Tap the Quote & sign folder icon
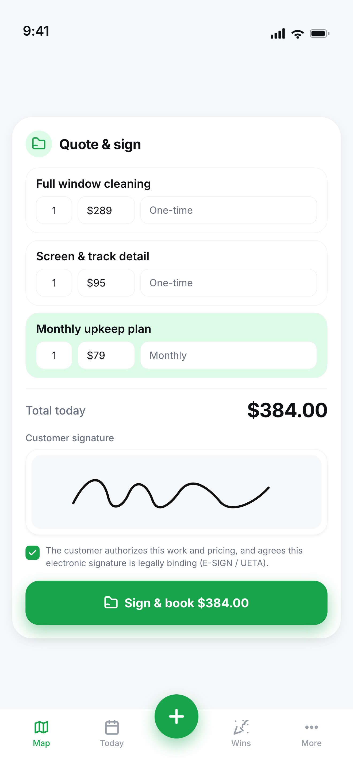This screenshot has height=768, width=353. click(x=39, y=144)
